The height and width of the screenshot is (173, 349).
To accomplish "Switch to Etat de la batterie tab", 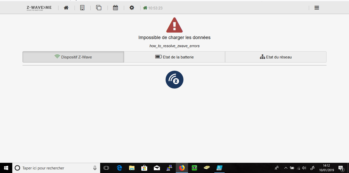I will (x=175, y=57).
